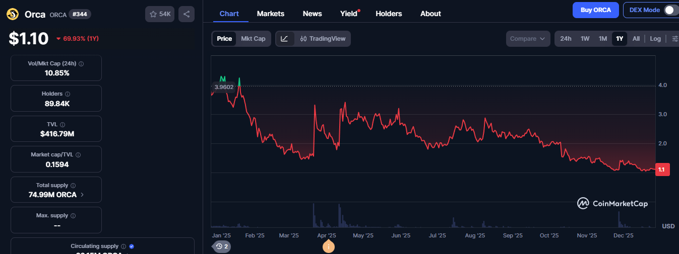Click the orange info event marker near Apr '25
Screen dimensions: 679x254
click(329, 246)
